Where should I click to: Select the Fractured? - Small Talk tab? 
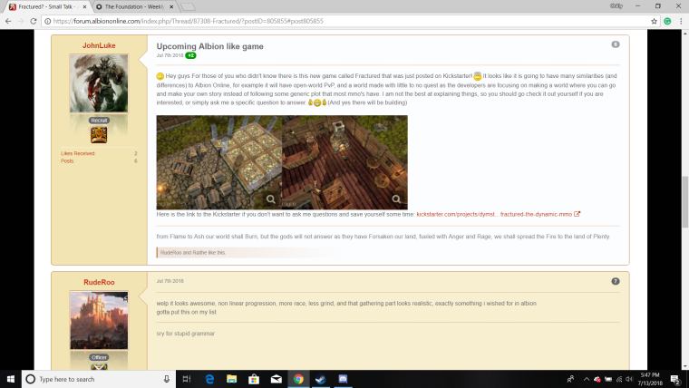45,7
